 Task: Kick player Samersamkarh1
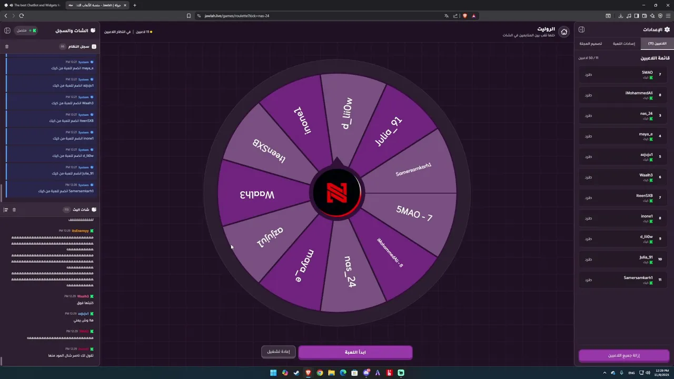[588, 280]
